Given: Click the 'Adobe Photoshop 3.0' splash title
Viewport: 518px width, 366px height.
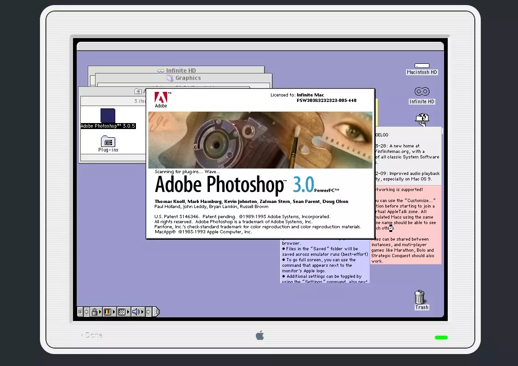Looking at the screenshot, I should pos(234,184).
